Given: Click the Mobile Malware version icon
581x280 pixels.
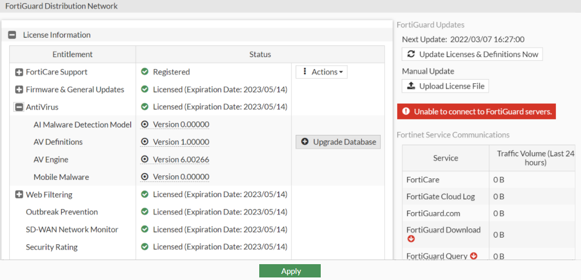Looking at the screenshot, I should 144,177.
